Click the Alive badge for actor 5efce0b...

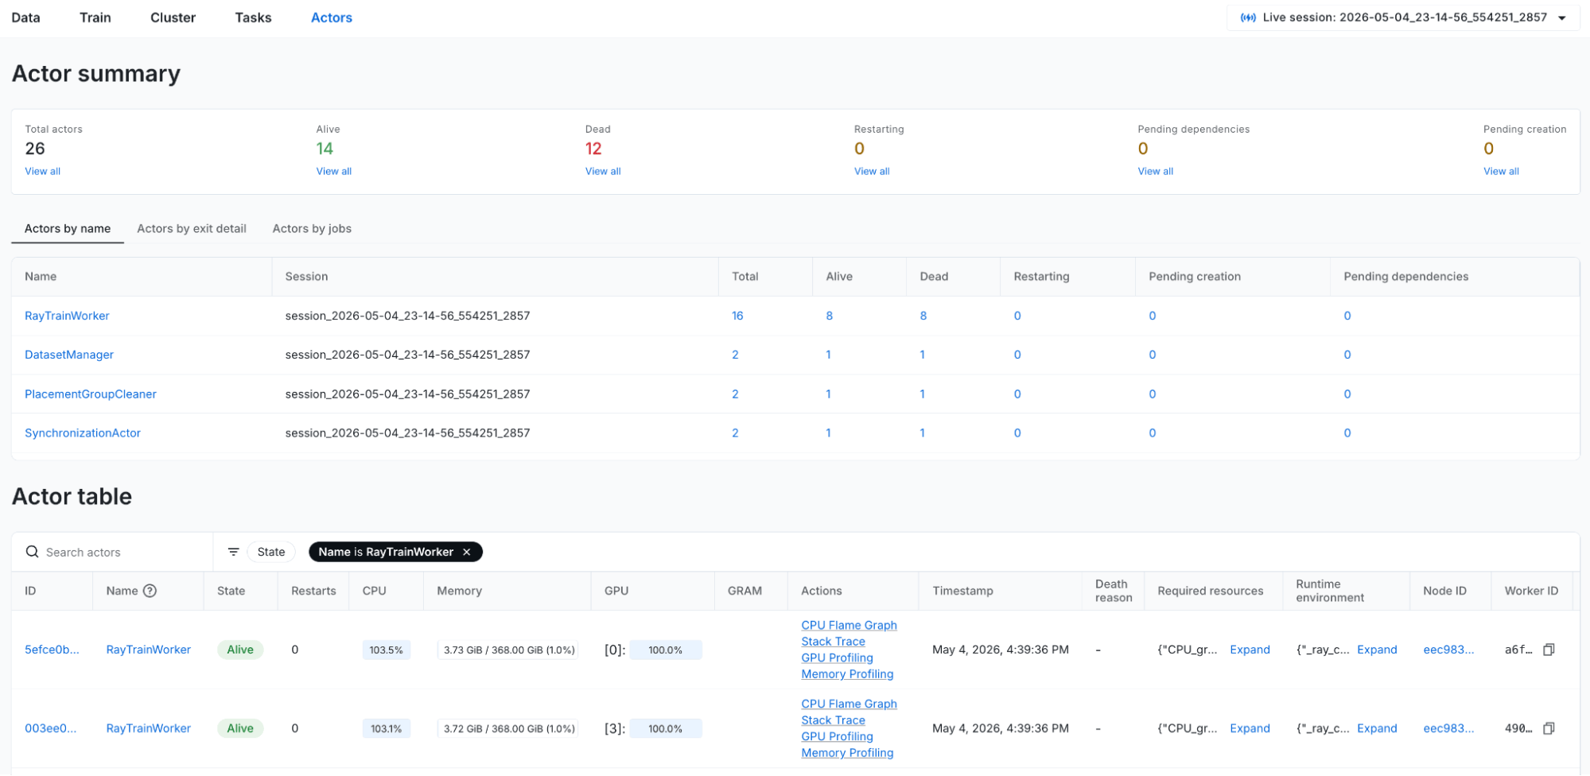240,650
